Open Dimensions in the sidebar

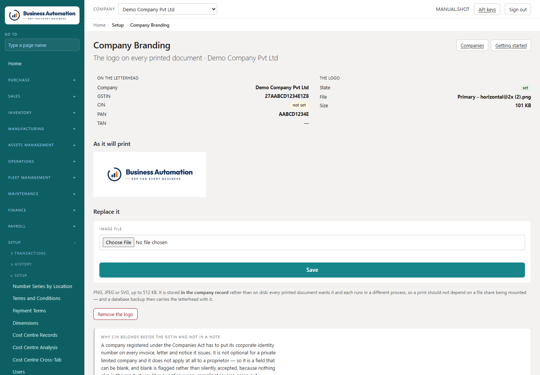pyautogui.click(x=25, y=323)
